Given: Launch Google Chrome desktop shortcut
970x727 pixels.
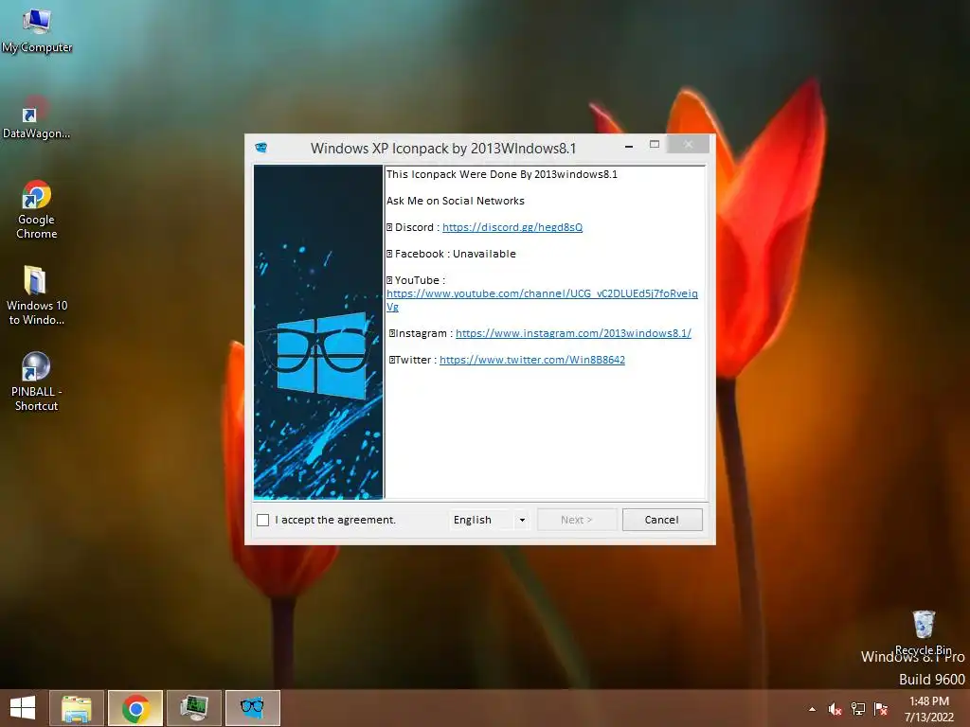Looking at the screenshot, I should point(36,209).
